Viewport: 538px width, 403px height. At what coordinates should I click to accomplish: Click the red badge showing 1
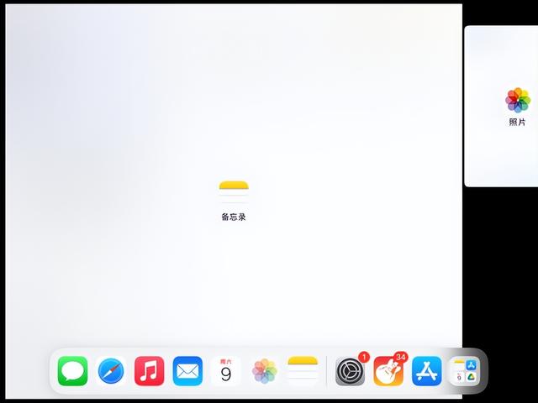coord(364,357)
